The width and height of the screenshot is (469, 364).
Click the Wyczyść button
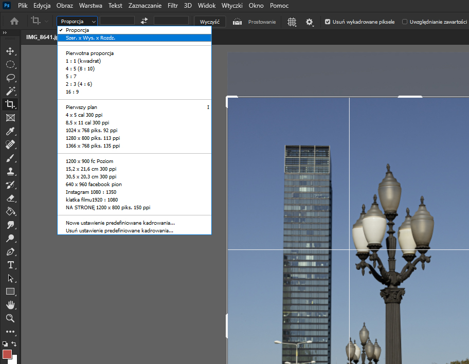pyautogui.click(x=209, y=21)
